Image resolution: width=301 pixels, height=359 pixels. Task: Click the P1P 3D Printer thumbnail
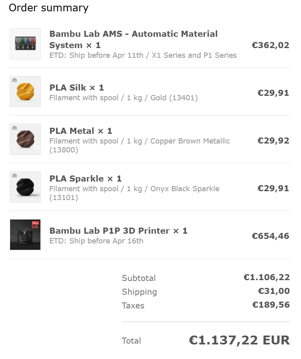[x=25, y=235]
